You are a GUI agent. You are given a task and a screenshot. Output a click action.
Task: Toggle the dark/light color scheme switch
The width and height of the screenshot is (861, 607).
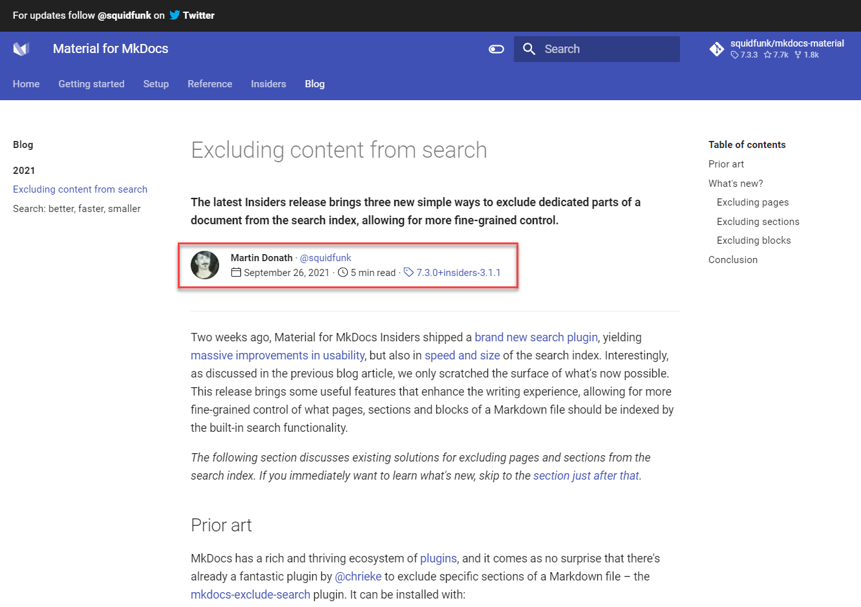point(496,49)
